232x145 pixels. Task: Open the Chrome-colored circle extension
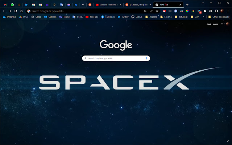[193, 11]
